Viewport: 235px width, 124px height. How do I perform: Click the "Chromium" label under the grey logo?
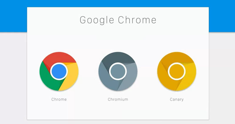[118, 99]
